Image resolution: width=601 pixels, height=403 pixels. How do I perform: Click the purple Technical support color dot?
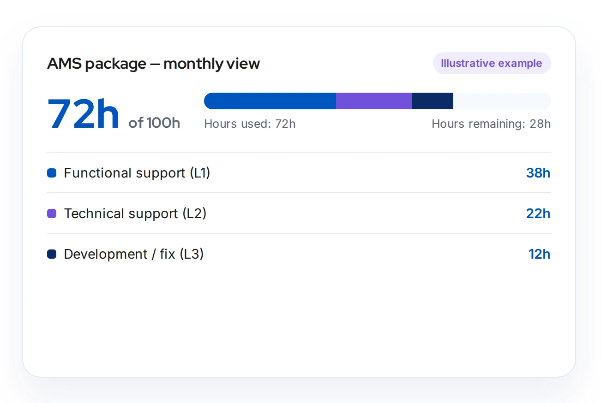[52, 213]
